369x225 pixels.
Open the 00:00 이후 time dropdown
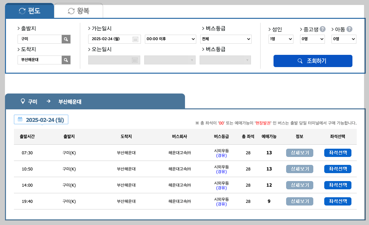[x=170, y=39]
